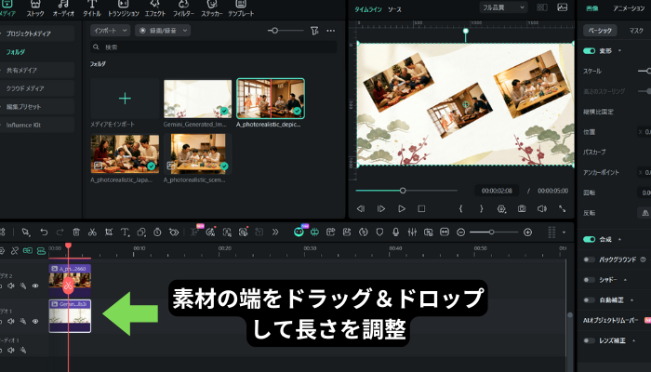This screenshot has width=651, height=372.
Task: Open the media filter funnel icon
Action: click(314, 31)
